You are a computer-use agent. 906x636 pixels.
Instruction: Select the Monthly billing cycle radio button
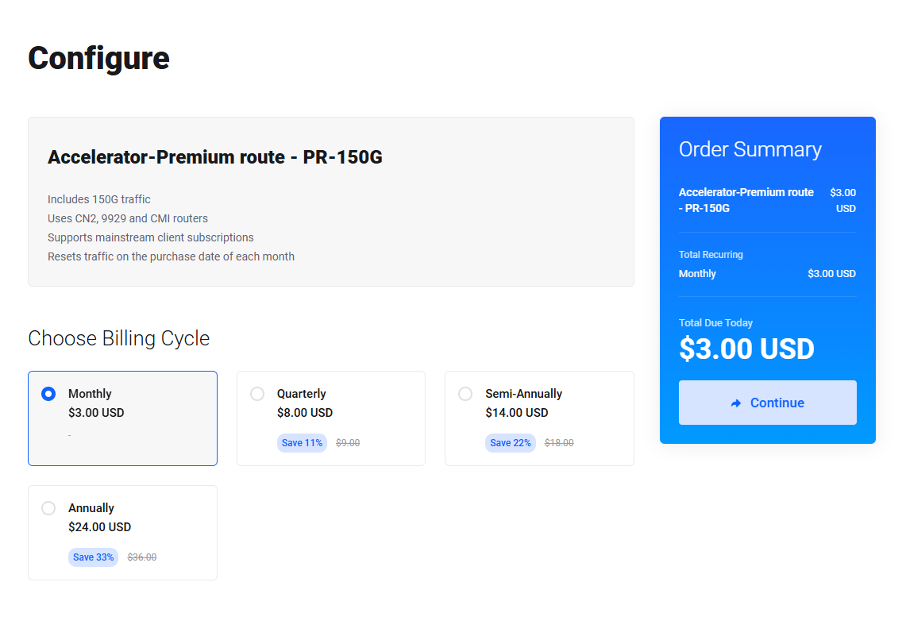(x=48, y=394)
